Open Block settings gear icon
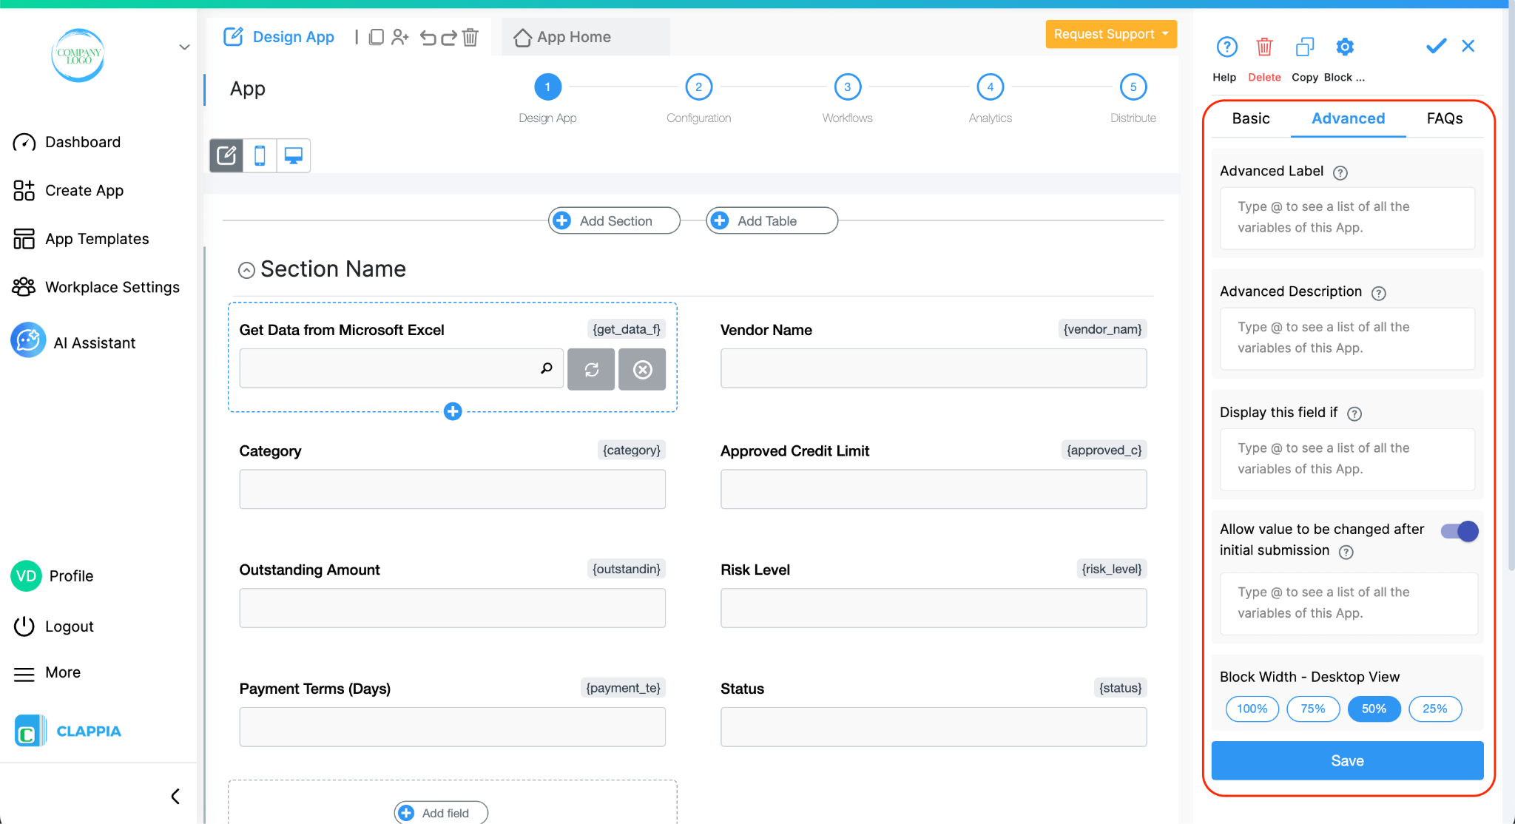The image size is (1515, 824). point(1345,47)
